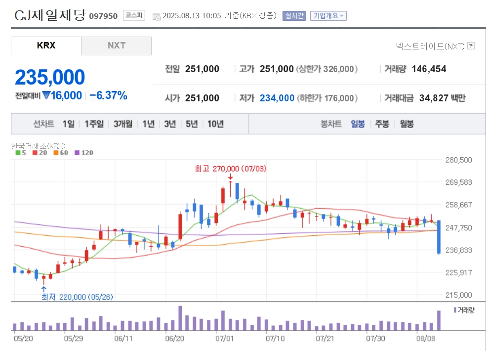
Task: Click the 코스피 market badge
Action: (x=134, y=15)
